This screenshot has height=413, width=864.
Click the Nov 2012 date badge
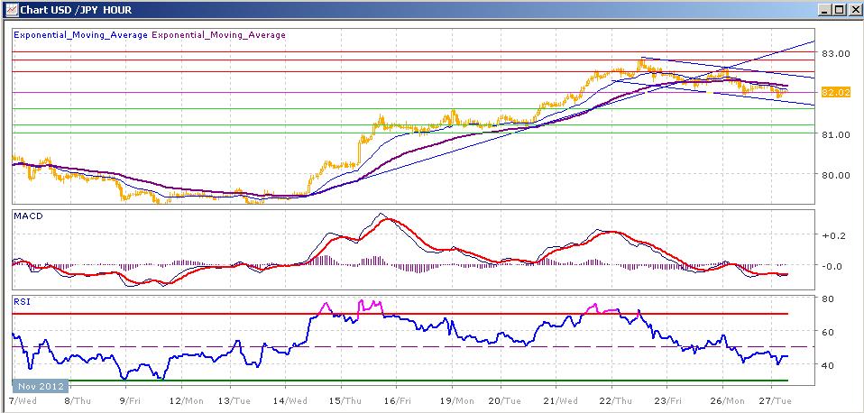click(41, 386)
